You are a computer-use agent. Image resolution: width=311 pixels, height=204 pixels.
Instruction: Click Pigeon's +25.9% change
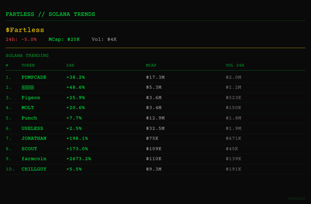(x=76, y=98)
